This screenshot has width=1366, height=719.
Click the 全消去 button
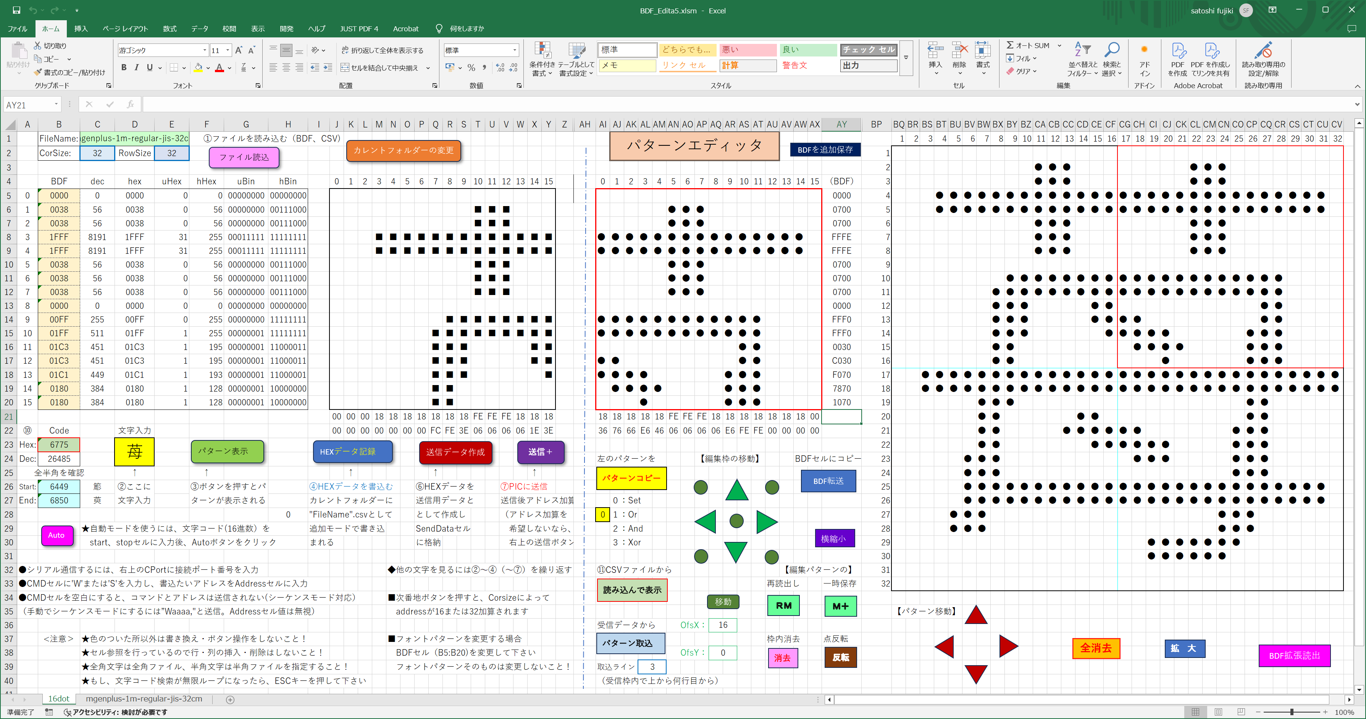tap(1096, 648)
